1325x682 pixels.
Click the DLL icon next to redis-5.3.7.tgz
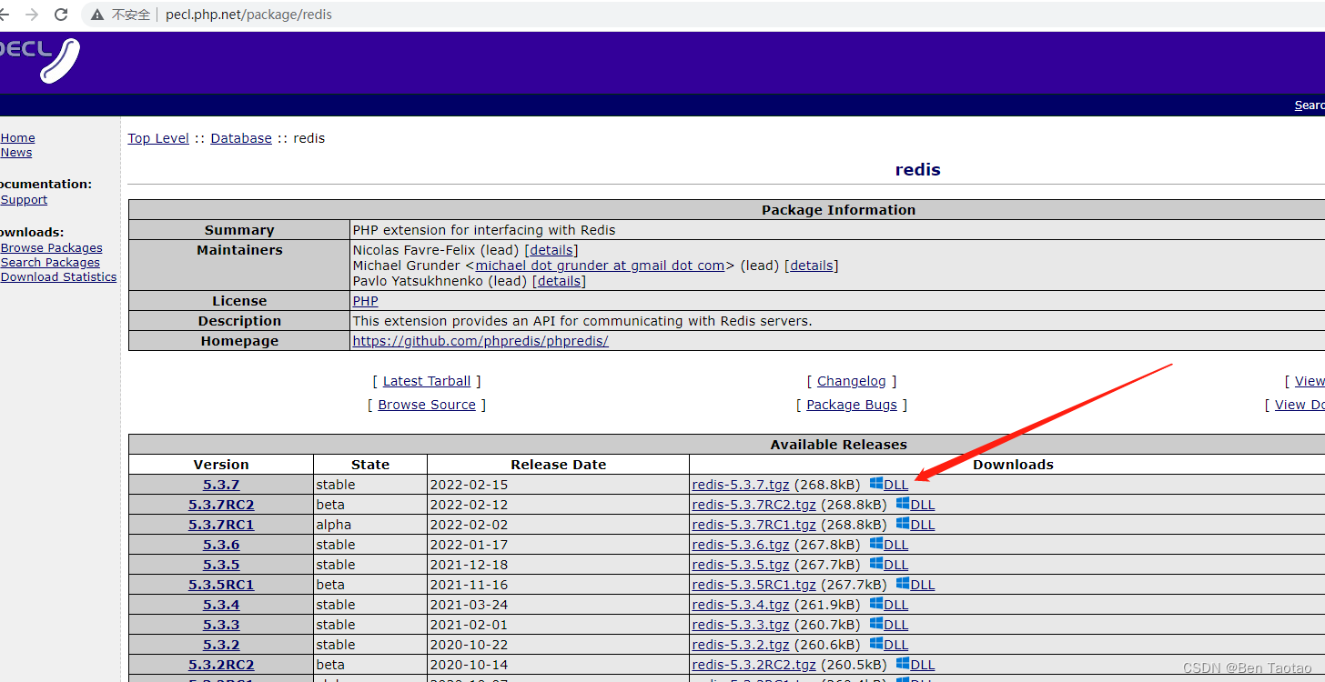click(888, 484)
